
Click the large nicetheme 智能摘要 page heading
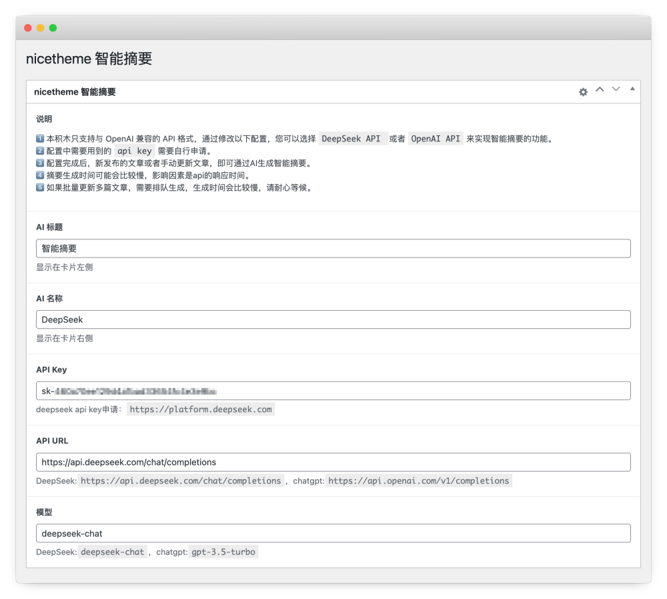tap(89, 59)
